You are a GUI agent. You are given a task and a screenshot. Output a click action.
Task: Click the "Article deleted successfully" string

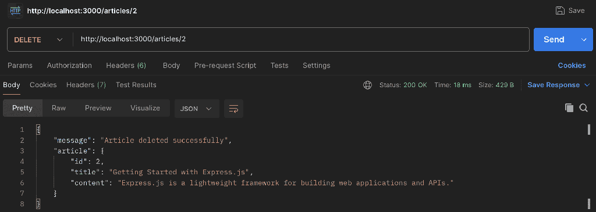[x=164, y=141]
